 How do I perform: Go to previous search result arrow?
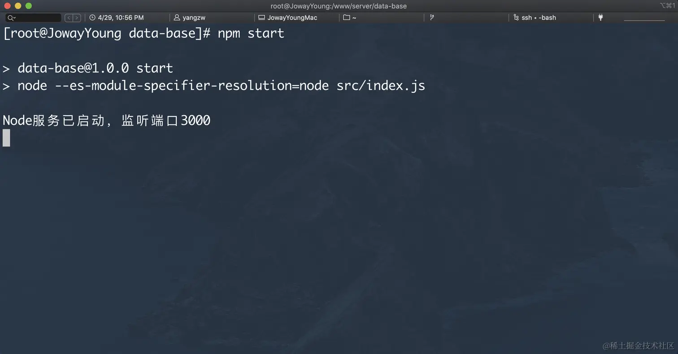(x=69, y=18)
